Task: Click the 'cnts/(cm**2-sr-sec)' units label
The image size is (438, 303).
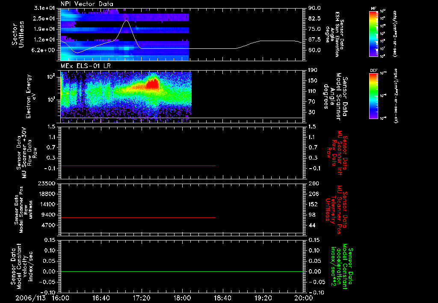Action: point(395,34)
